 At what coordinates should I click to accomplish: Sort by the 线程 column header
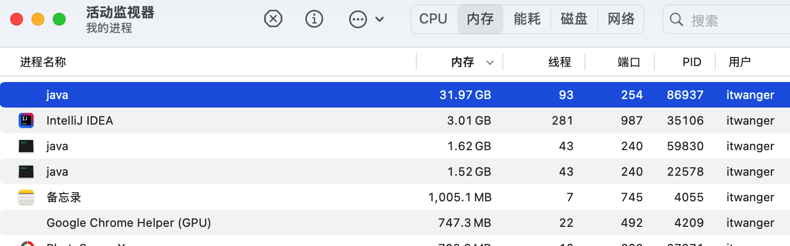559,62
